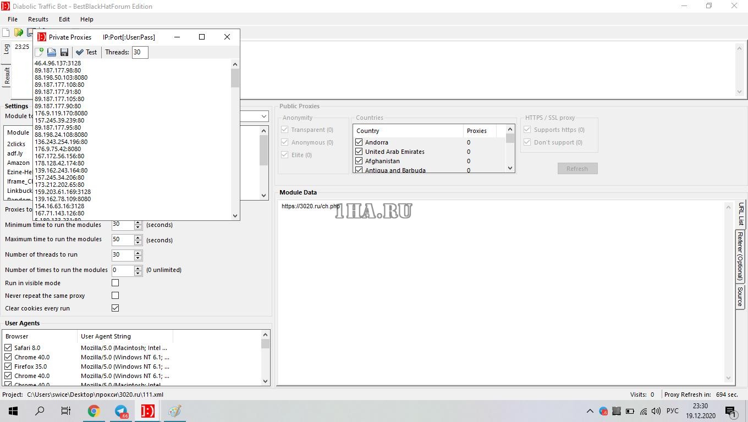Create a new proxy list
This screenshot has height=422, width=748.
coord(39,52)
